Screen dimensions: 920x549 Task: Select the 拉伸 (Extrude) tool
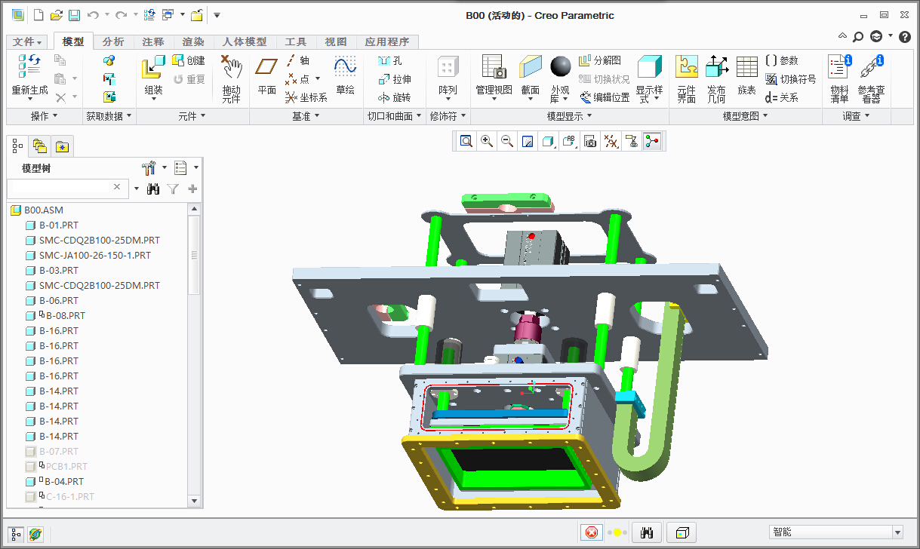point(395,79)
